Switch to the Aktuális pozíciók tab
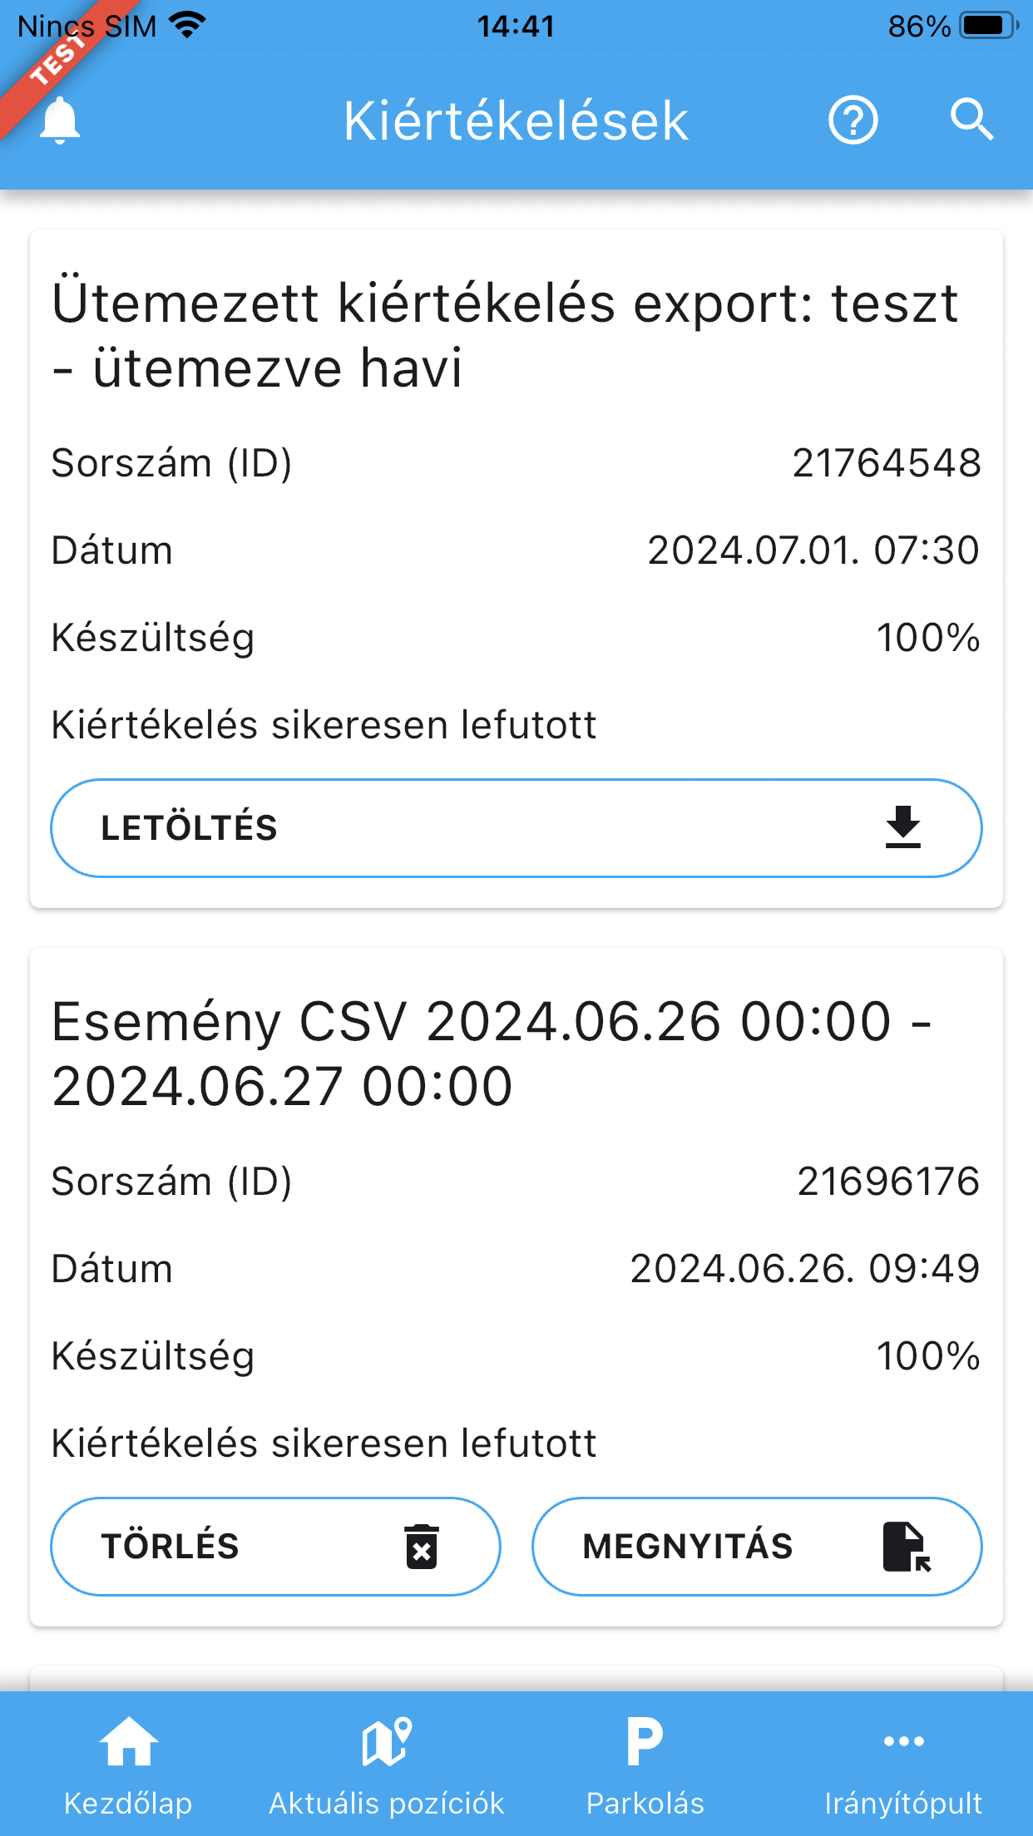 coord(387,1803)
